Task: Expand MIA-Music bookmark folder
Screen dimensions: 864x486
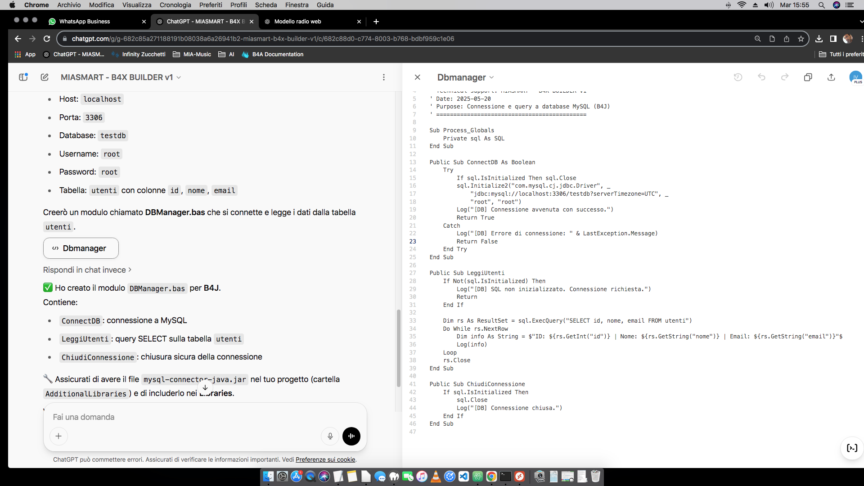Action: pyautogui.click(x=192, y=54)
